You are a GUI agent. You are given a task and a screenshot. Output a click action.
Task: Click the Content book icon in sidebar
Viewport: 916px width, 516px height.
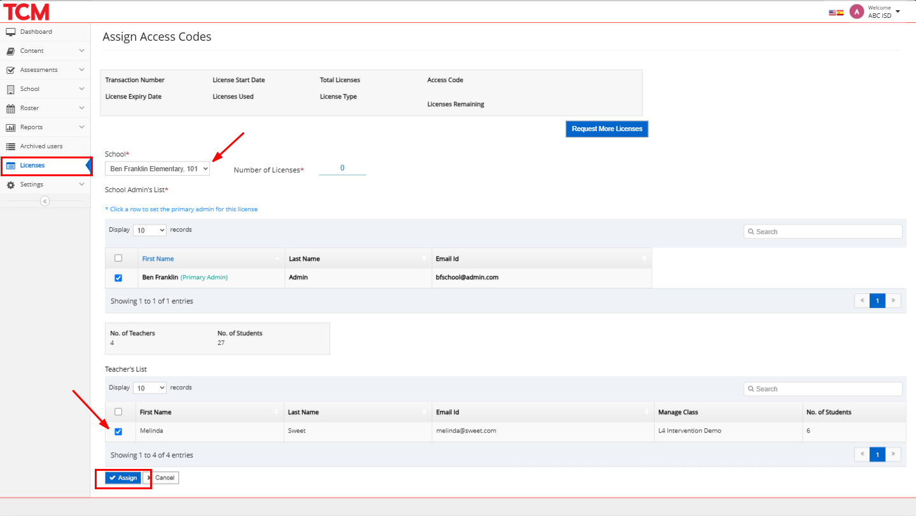pyautogui.click(x=10, y=51)
